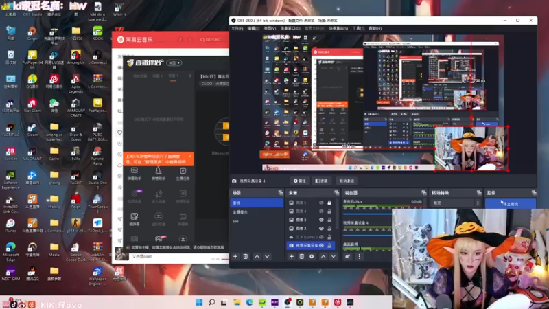Open source properties gear in sources toolbar
This screenshot has height=309, width=549.
312,256
